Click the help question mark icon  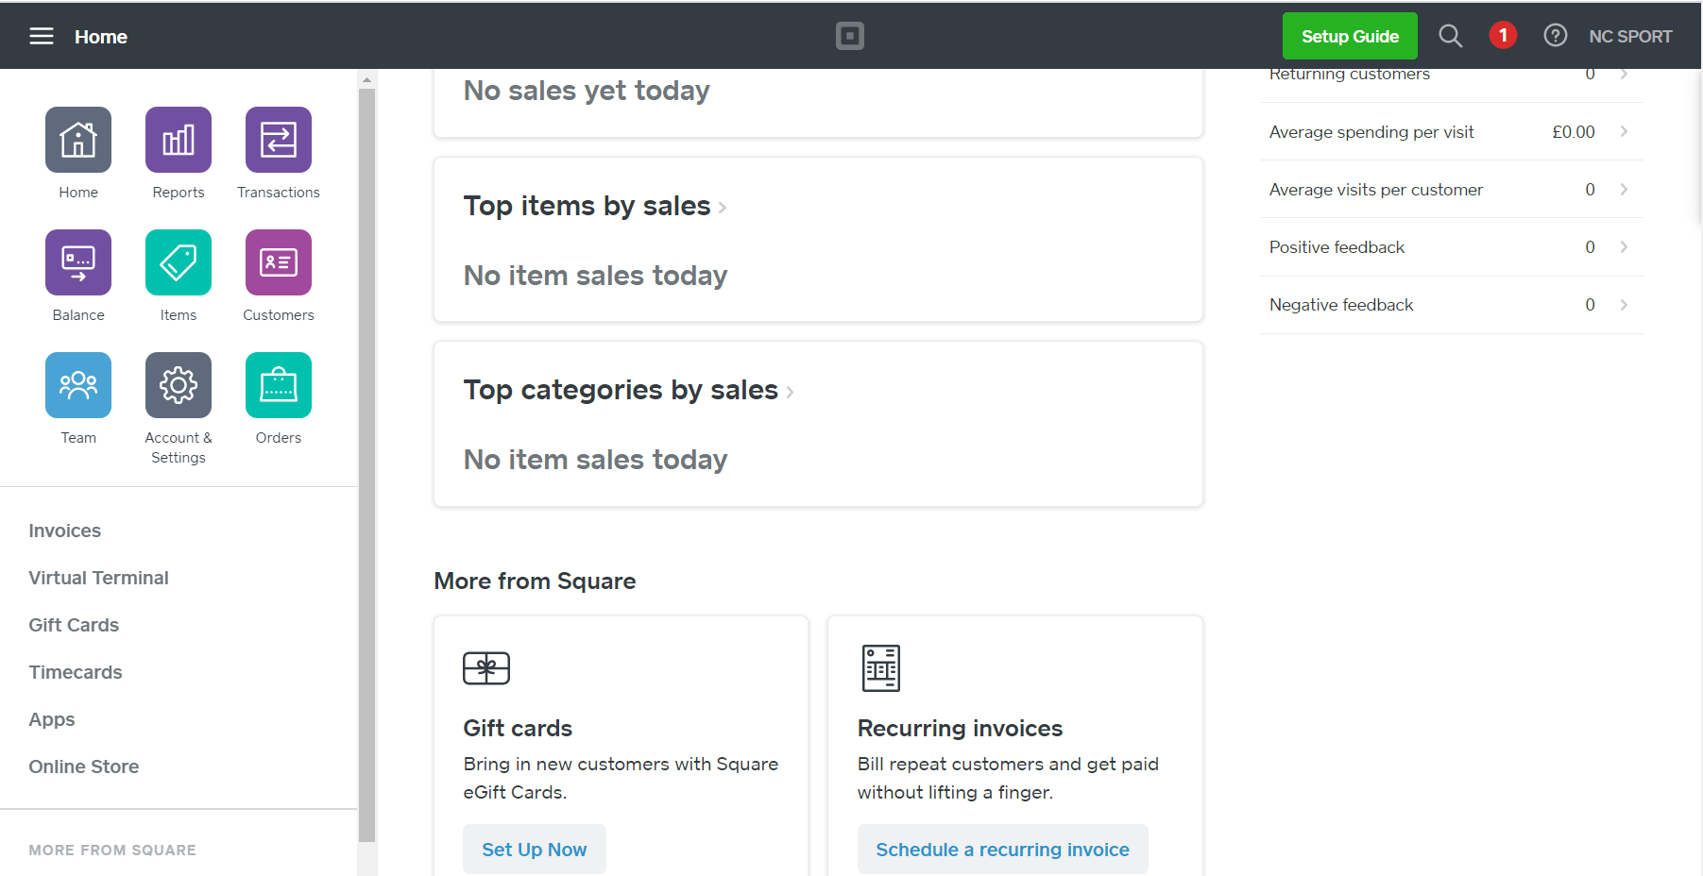[x=1555, y=35]
